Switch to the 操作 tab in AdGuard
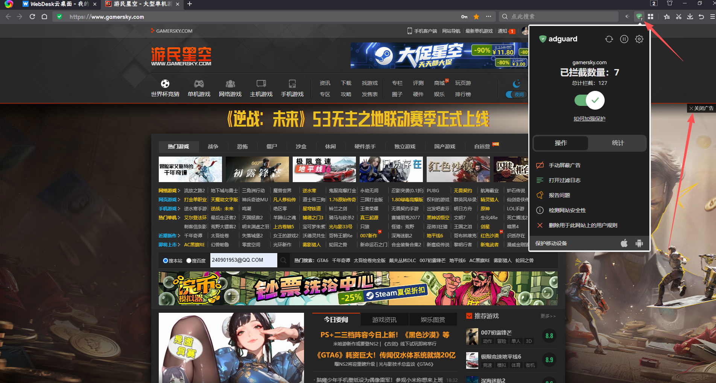 click(561, 143)
